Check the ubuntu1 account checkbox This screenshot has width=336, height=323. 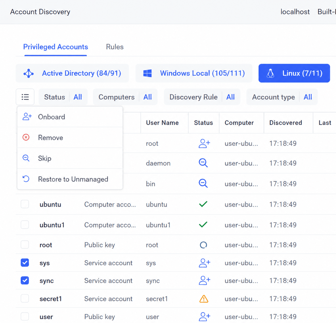pos(25,225)
